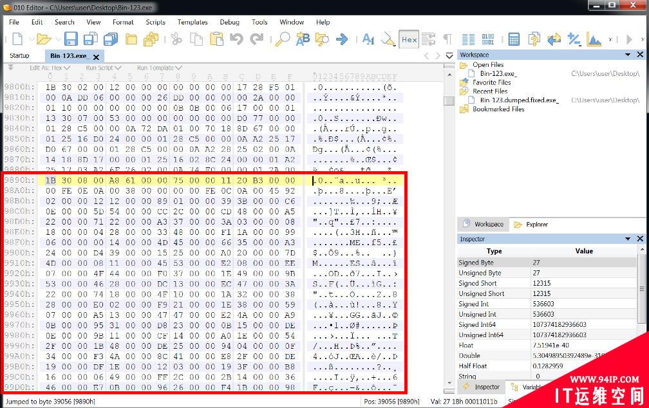Expand the New file dropdown arrow

31,40
